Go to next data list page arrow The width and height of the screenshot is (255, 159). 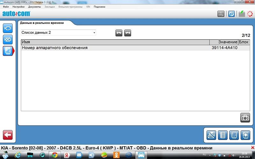[x=128, y=33]
